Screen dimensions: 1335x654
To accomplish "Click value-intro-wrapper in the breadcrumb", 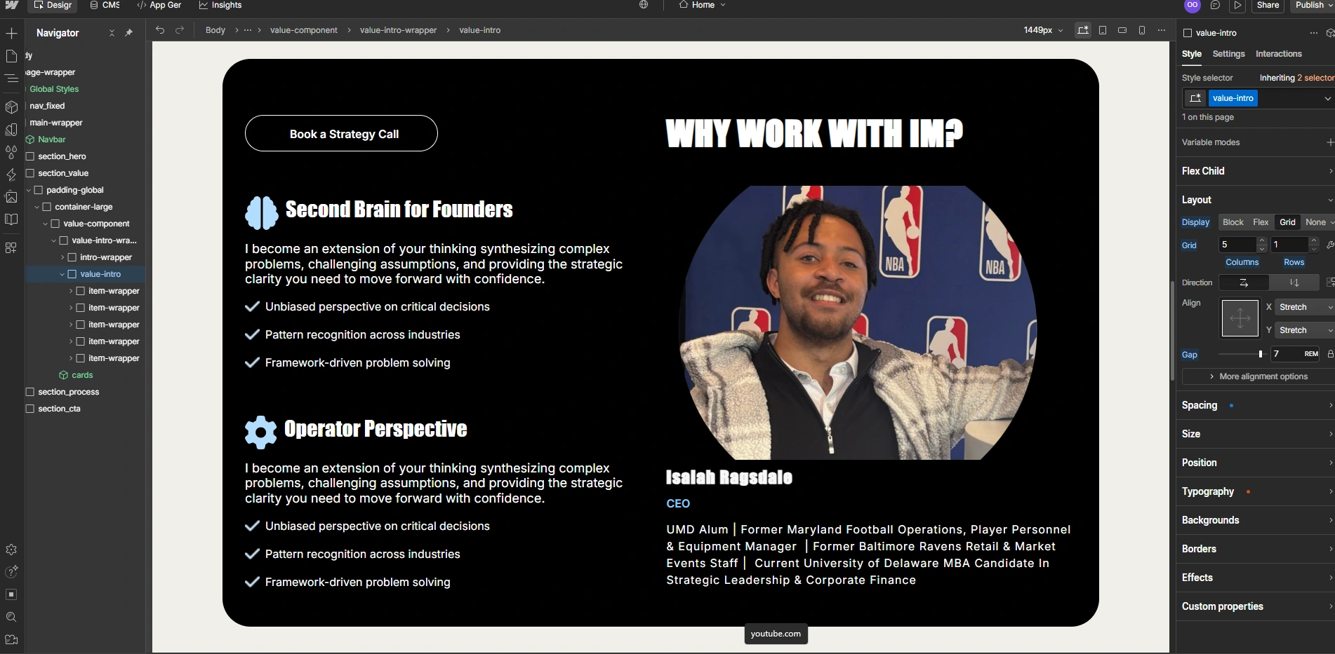I will 398,30.
